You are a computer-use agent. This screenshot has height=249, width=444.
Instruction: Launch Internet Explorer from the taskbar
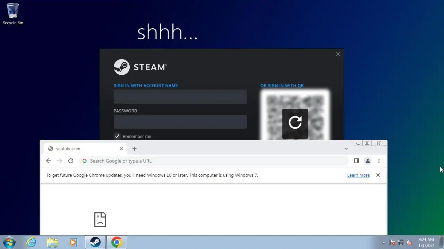(x=31, y=242)
